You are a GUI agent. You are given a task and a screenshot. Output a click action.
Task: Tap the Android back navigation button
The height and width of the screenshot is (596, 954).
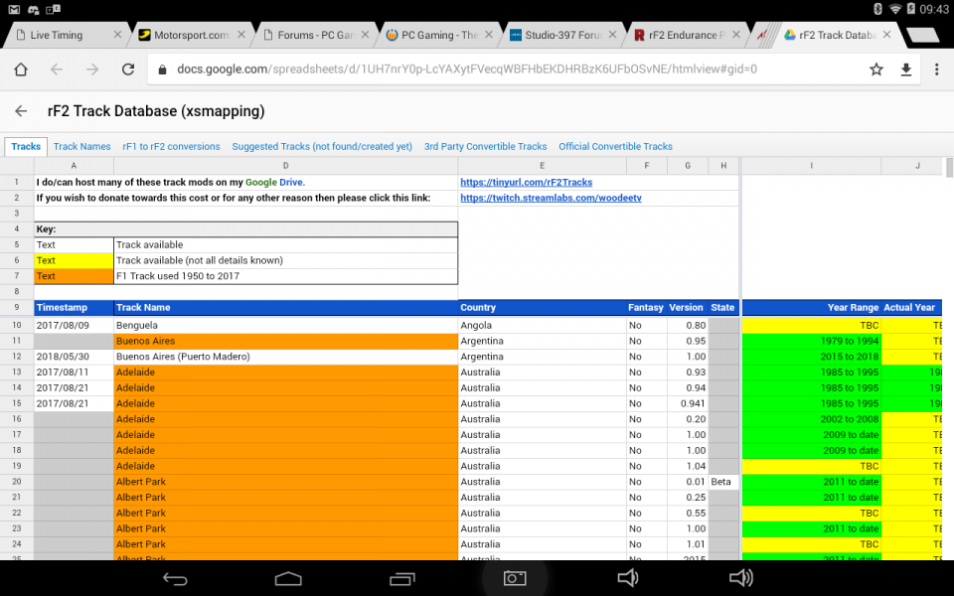pos(175,579)
